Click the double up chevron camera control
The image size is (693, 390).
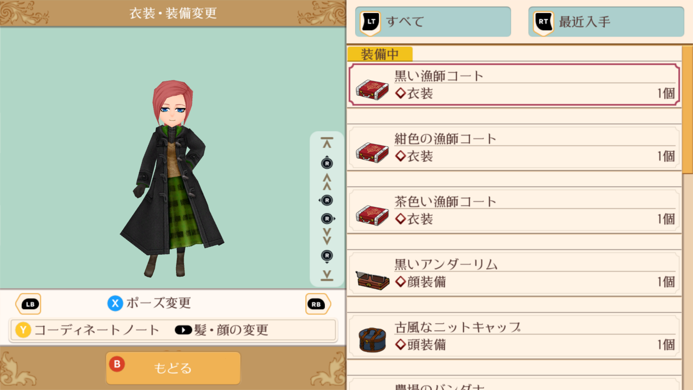click(x=327, y=182)
